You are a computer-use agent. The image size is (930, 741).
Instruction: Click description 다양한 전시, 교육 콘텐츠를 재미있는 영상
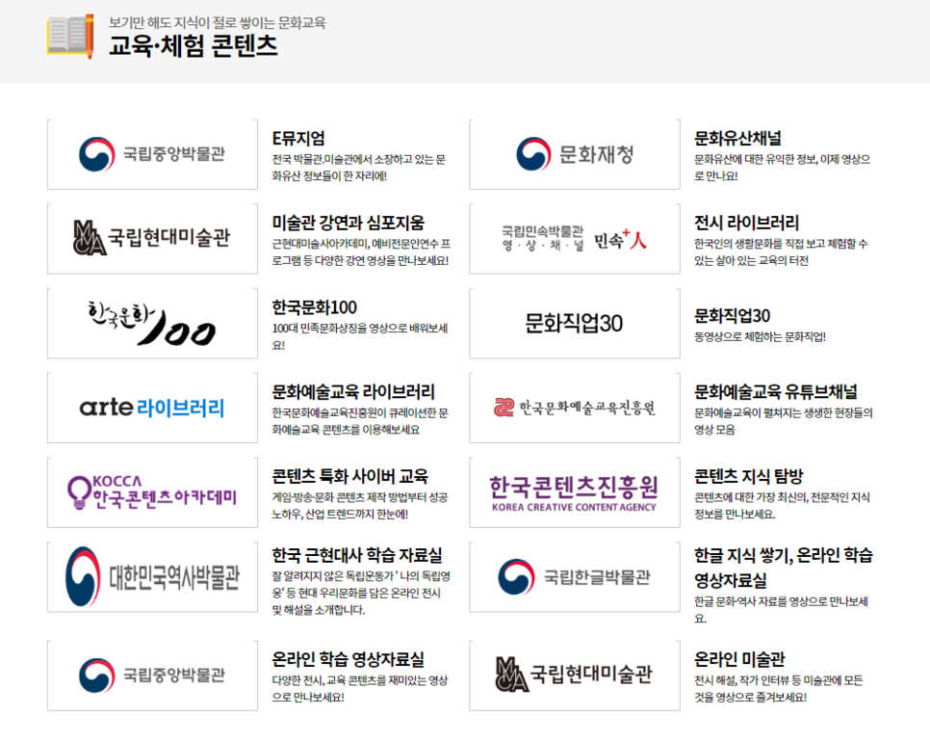click(x=359, y=689)
